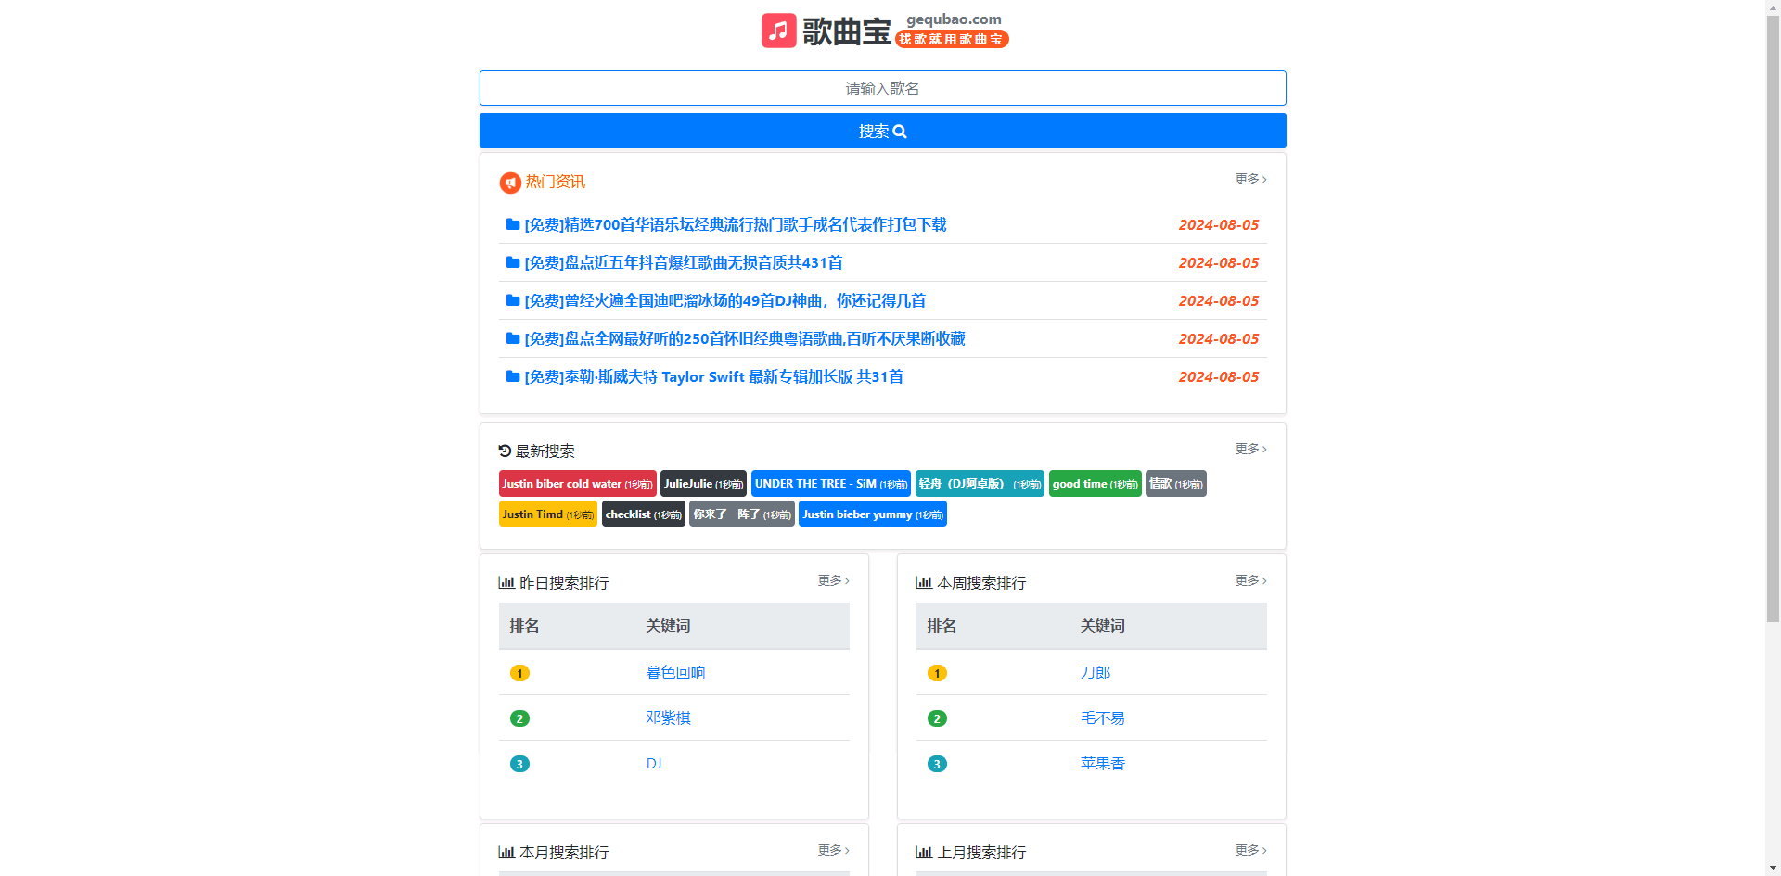Click folder icon beside Taylor Swift article
This screenshot has height=876, width=1781.
(512, 376)
